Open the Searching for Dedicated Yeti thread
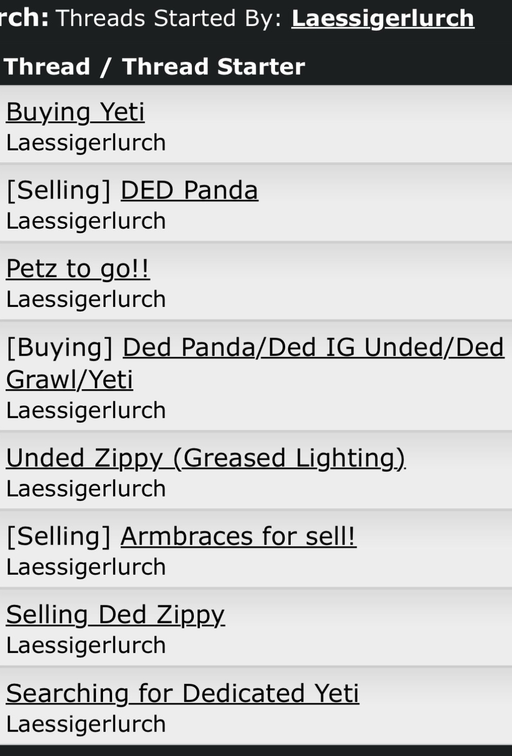The width and height of the screenshot is (512, 756). point(182,693)
